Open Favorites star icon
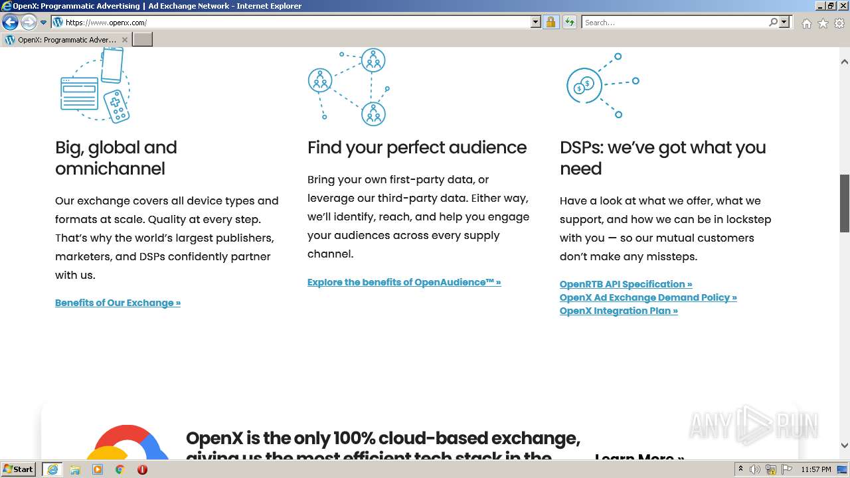Image resolution: width=850 pixels, height=478 pixels. (823, 23)
